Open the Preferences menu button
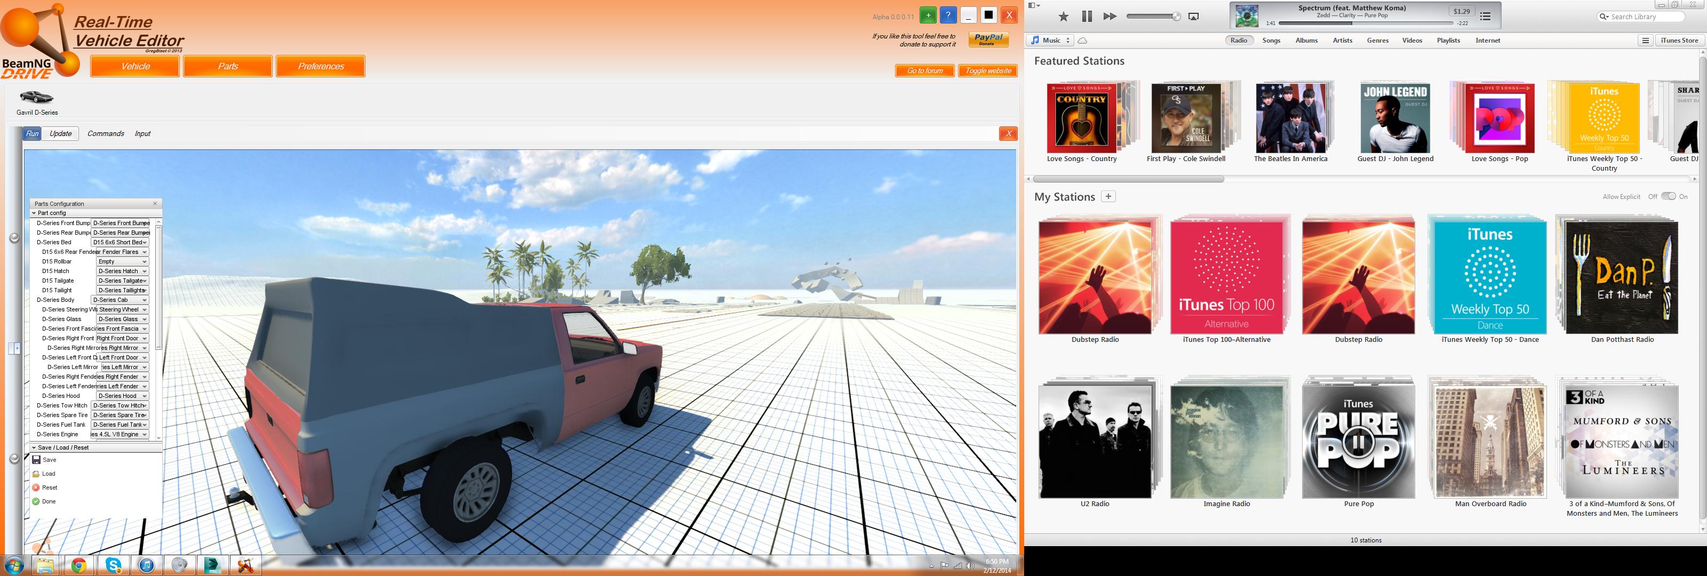1707x576 pixels. click(321, 66)
